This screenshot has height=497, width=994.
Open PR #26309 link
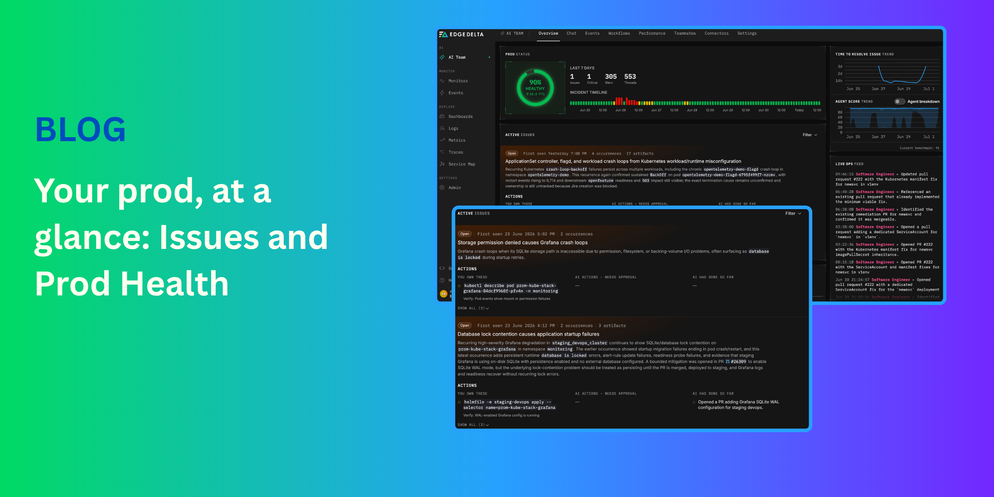pos(736,361)
